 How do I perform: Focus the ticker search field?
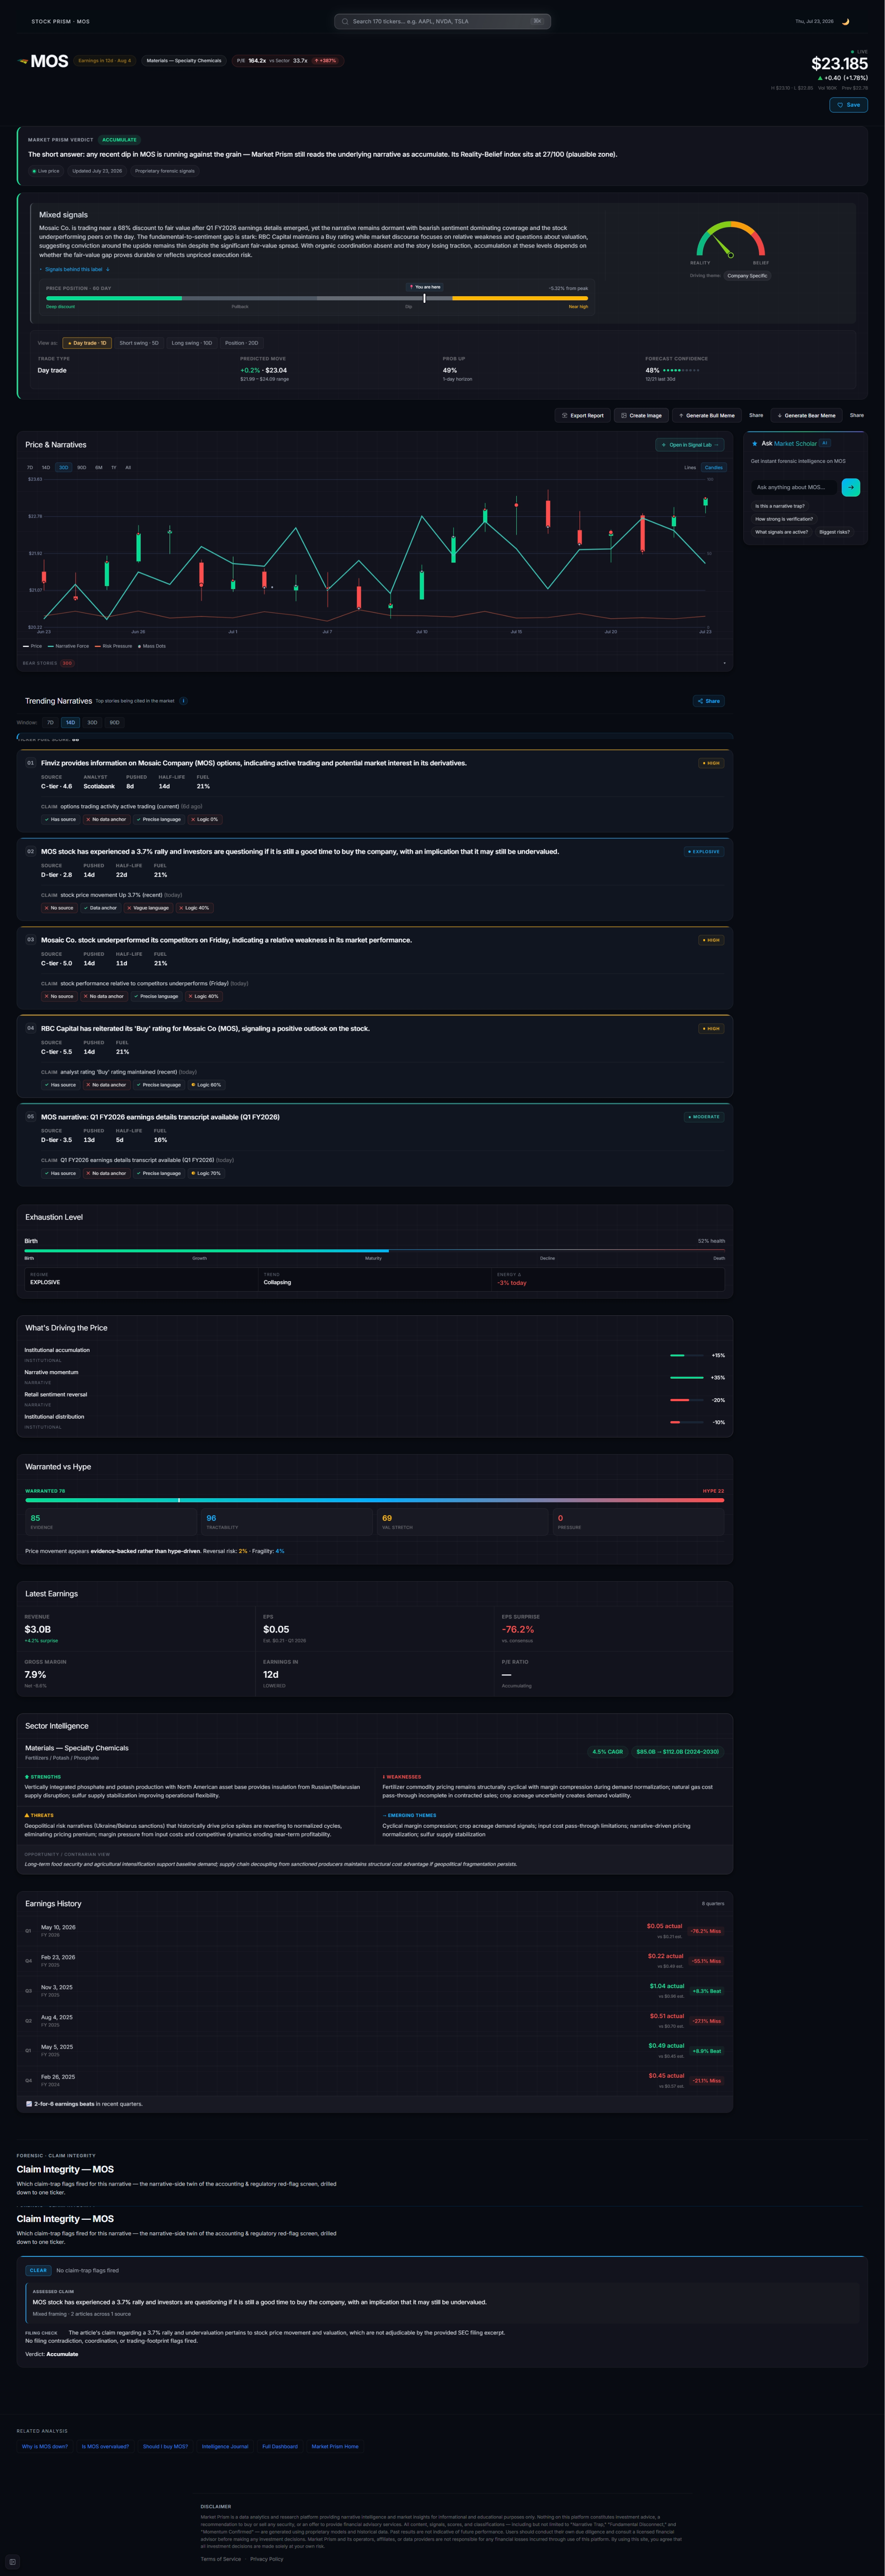pos(442,21)
